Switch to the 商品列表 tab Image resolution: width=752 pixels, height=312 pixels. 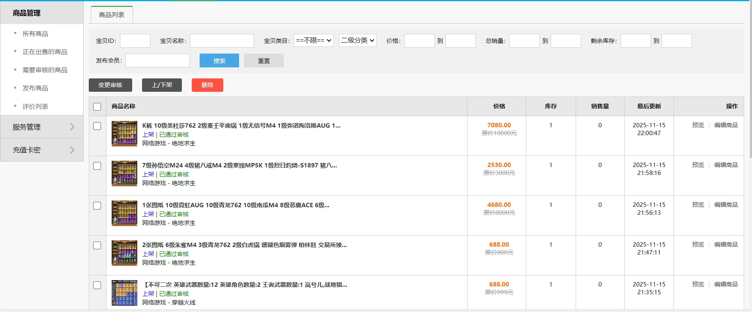[x=112, y=15]
